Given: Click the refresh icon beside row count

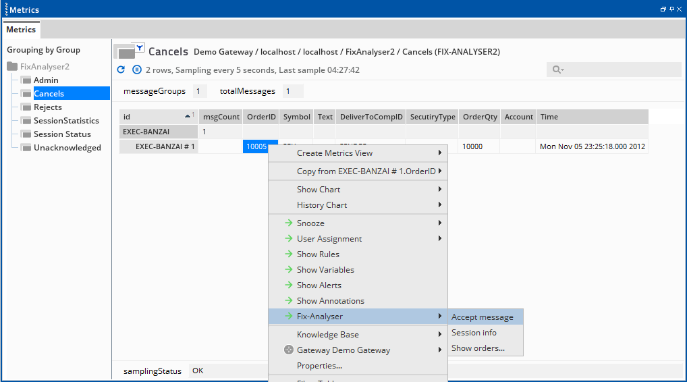Looking at the screenshot, I should [x=121, y=70].
